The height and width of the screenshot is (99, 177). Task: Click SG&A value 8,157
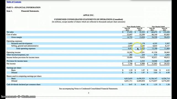(167, 46)
